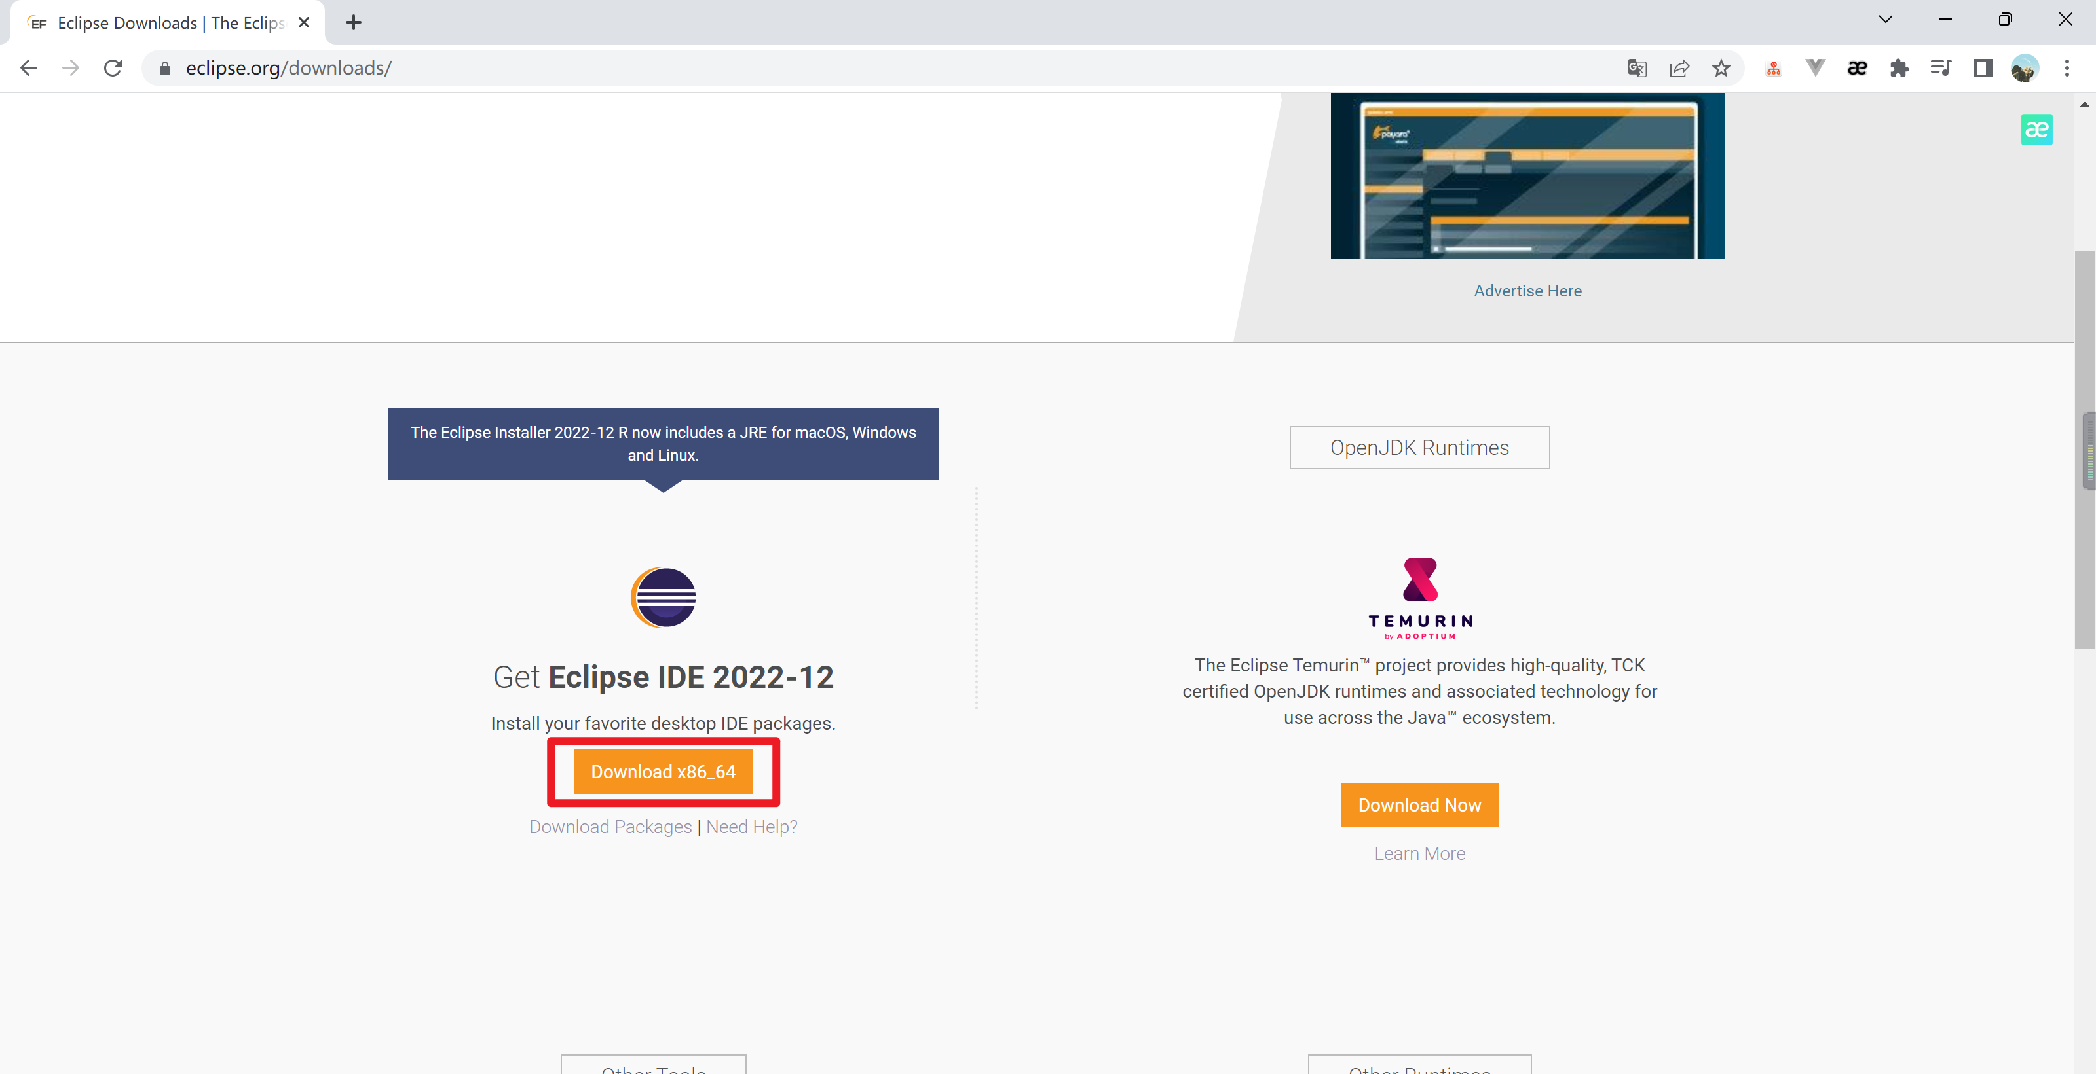Toggle the browser side panel
This screenshot has height=1074, width=2096.
[x=1983, y=68]
